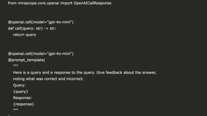
Task: Click the "gpt-4o-mini" string in first decorator
Action: pyautogui.click(x=60, y=22)
